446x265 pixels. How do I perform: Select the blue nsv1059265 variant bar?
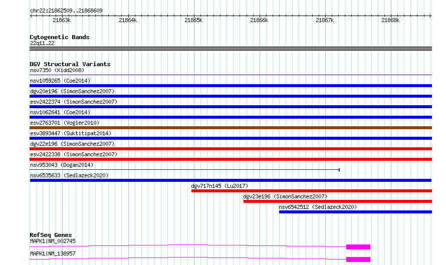click(x=231, y=86)
